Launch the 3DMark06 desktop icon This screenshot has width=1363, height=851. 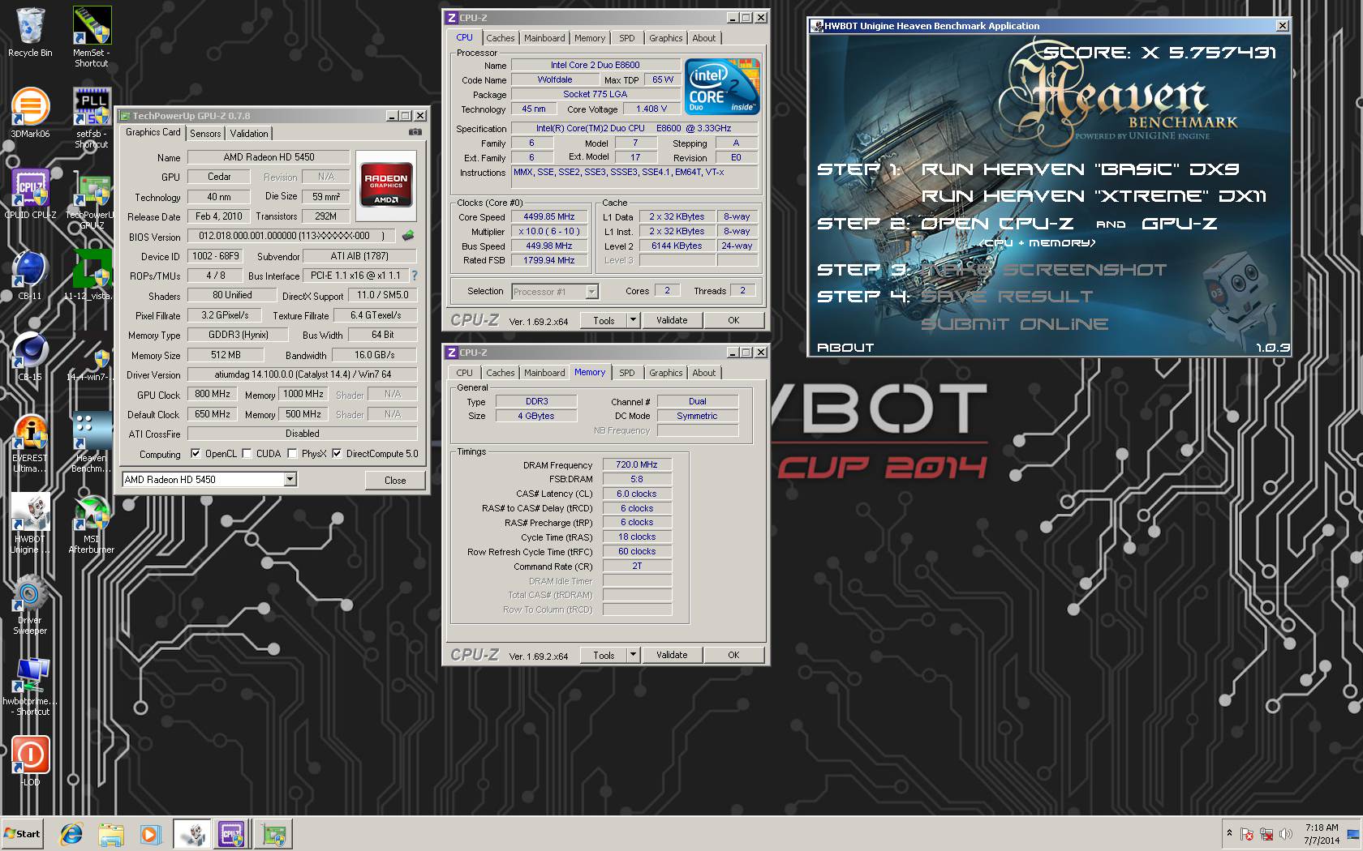30,113
